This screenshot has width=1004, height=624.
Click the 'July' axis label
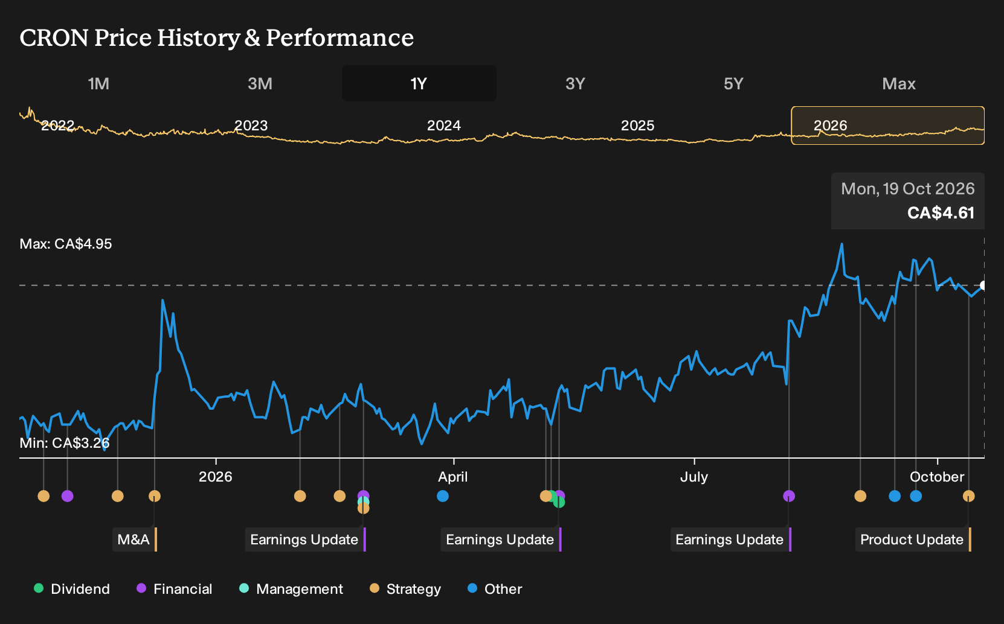[x=694, y=477]
